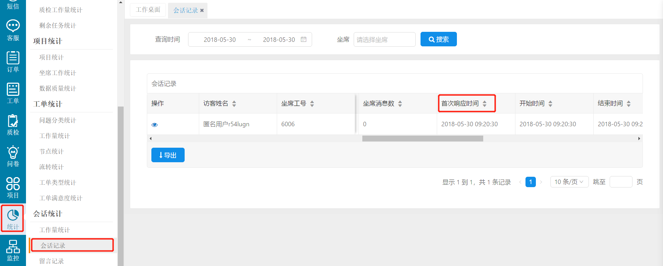The height and width of the screenshot is (266, 663).
Task: Open the 项目 project module
Action: (13, 188)
